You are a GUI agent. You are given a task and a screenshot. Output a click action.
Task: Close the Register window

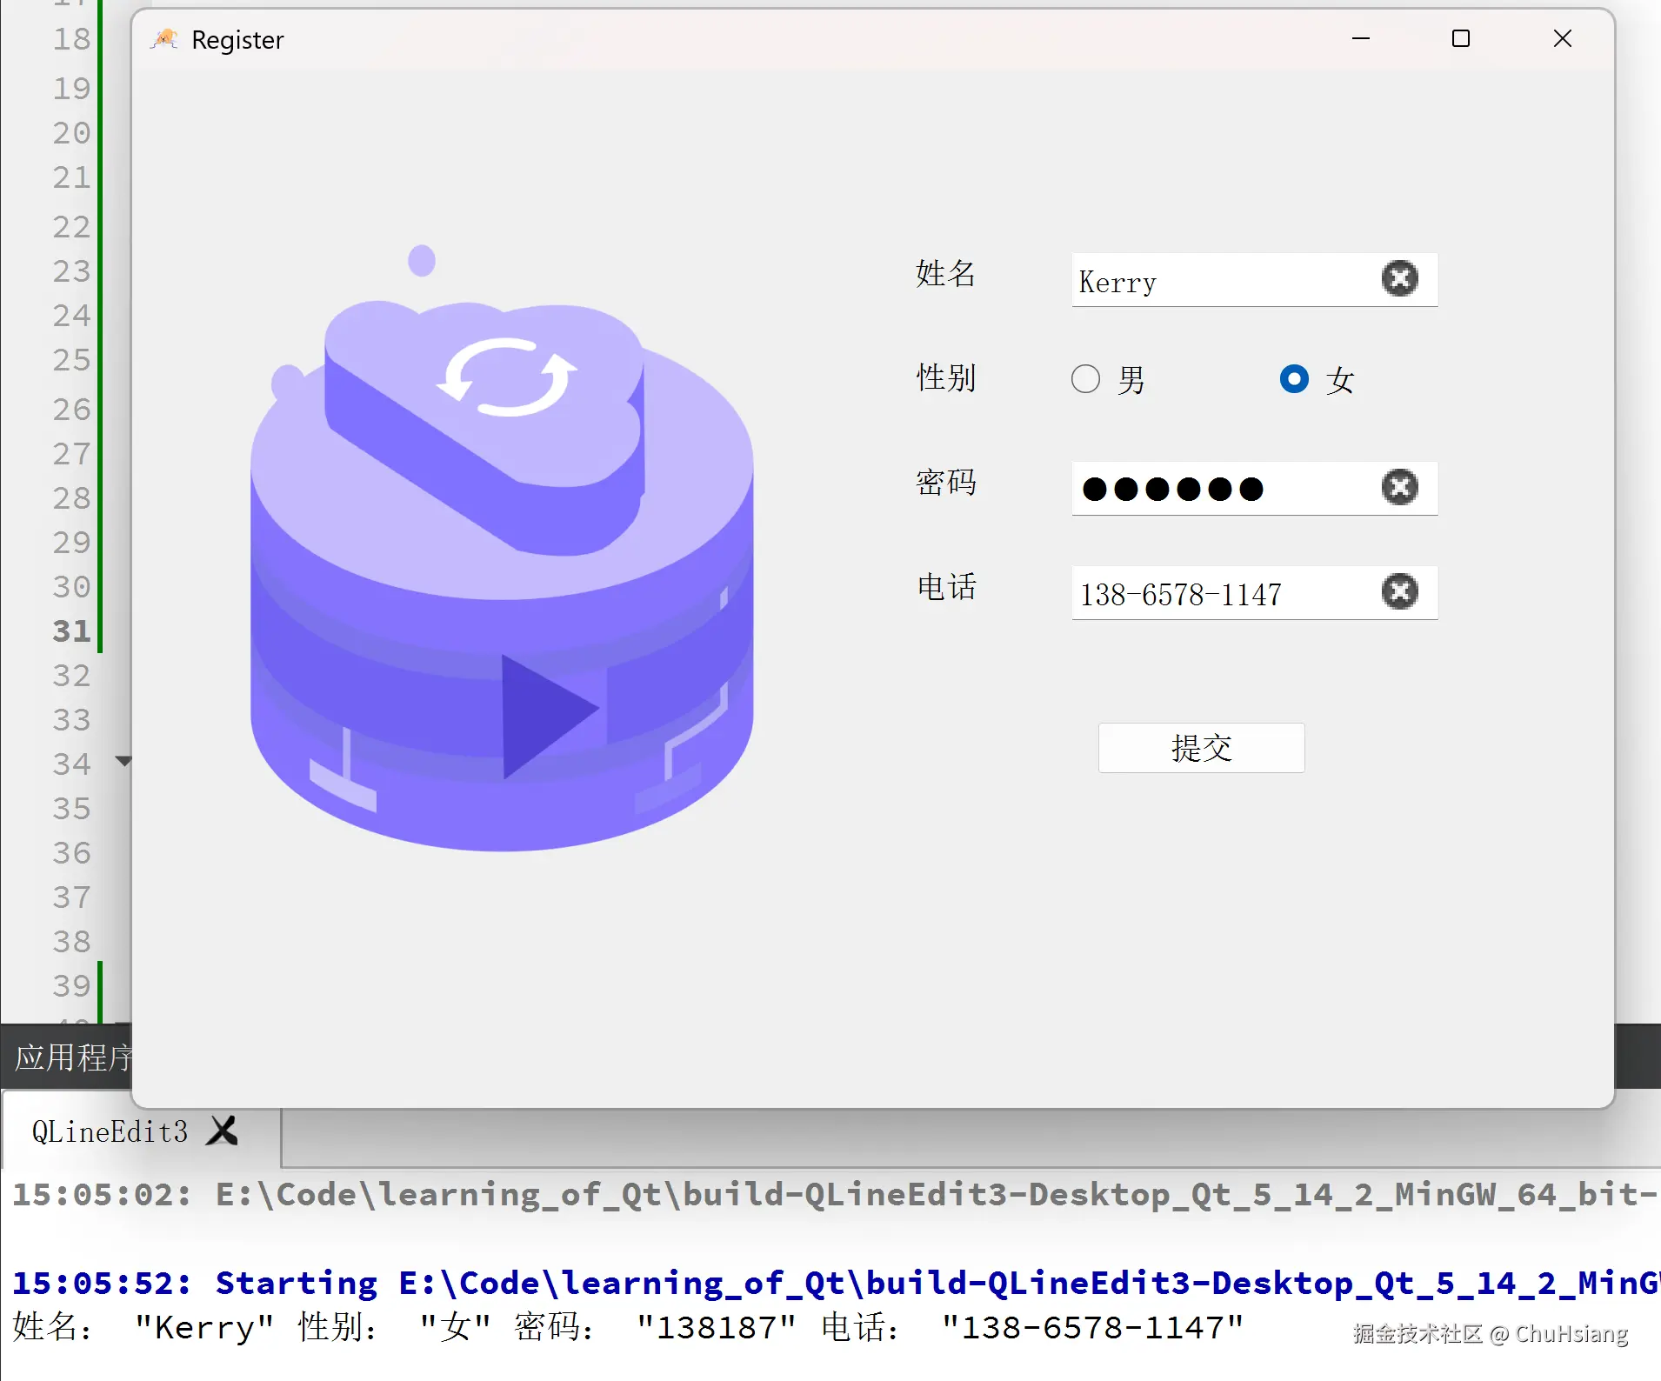(x=1563, y=39)
